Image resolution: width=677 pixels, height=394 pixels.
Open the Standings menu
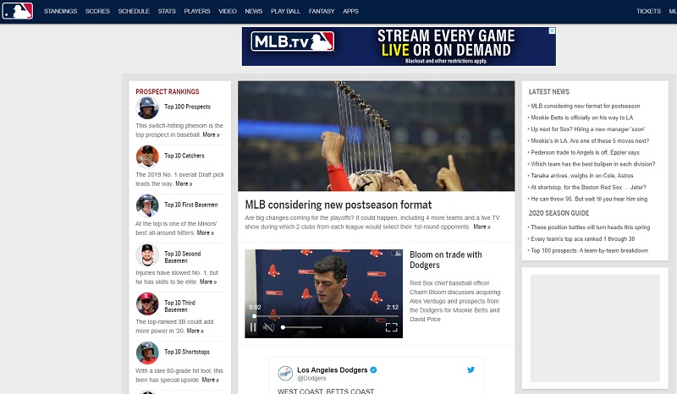coord(60,11)
